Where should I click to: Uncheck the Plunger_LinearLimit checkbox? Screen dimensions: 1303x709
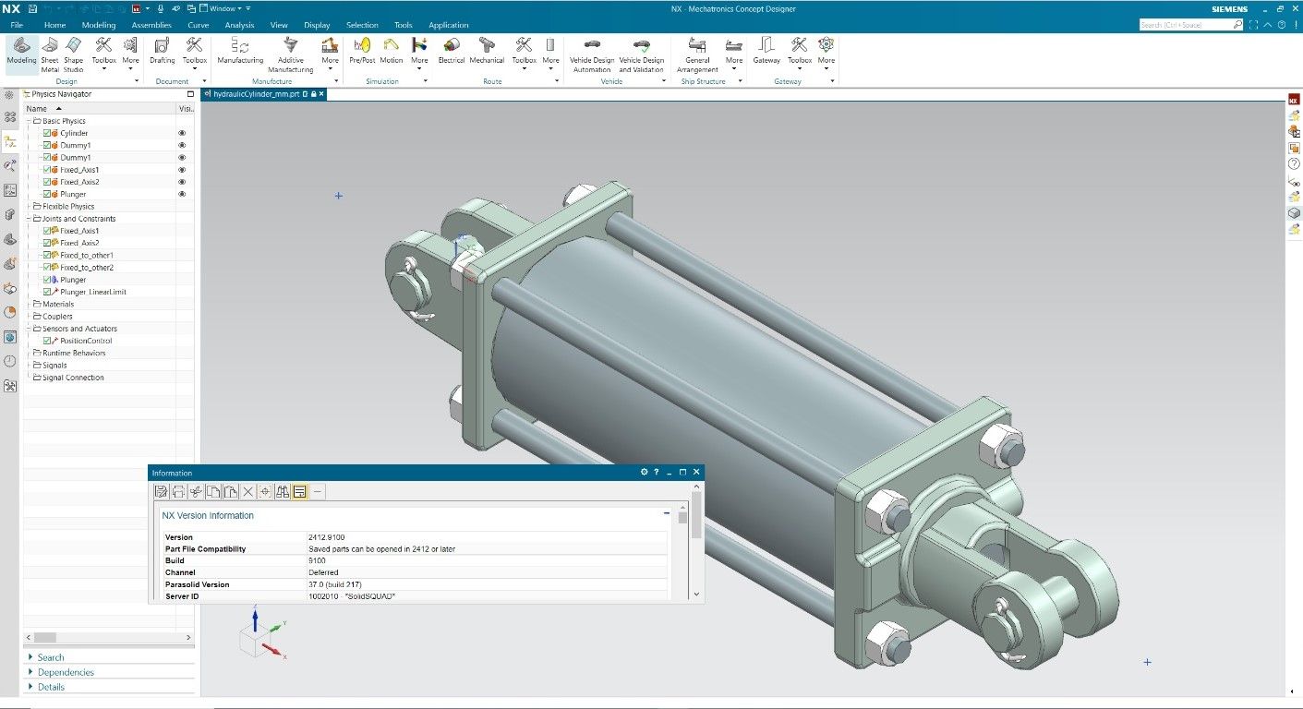[x=46, y=292]
